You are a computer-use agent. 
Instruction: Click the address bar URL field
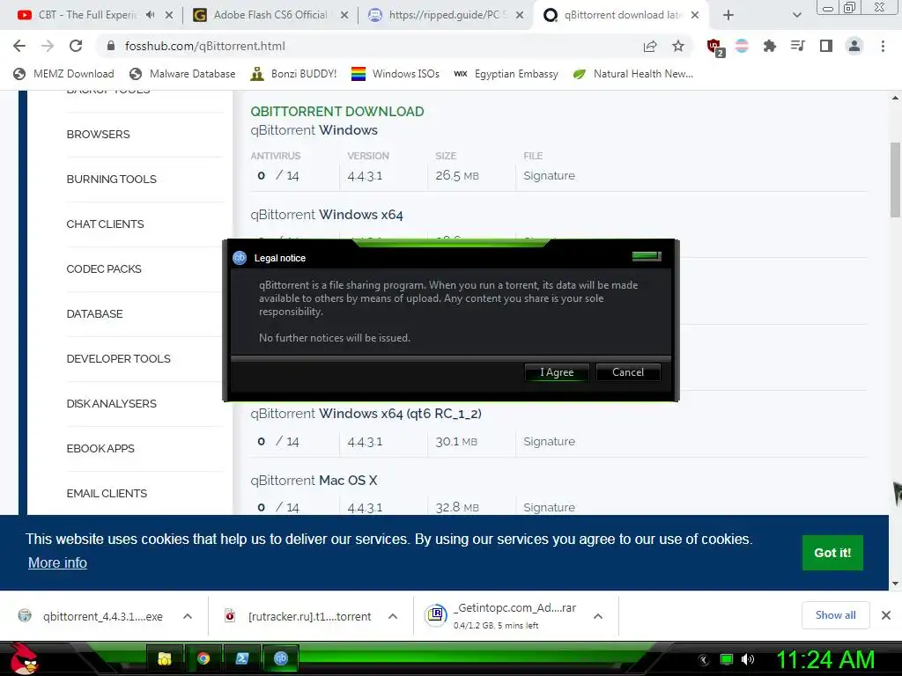pos(368,46)
